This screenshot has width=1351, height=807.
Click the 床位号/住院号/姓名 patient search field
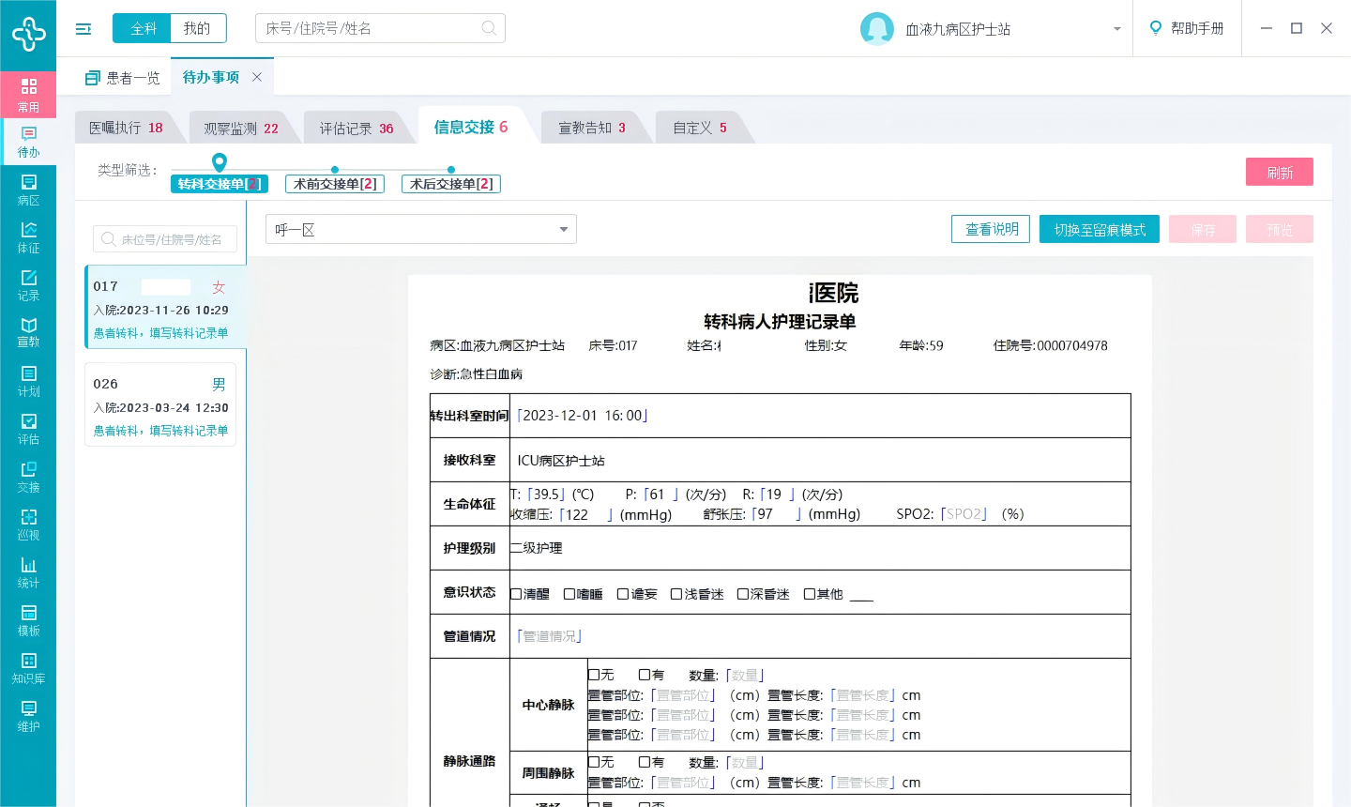pos(165,239)
